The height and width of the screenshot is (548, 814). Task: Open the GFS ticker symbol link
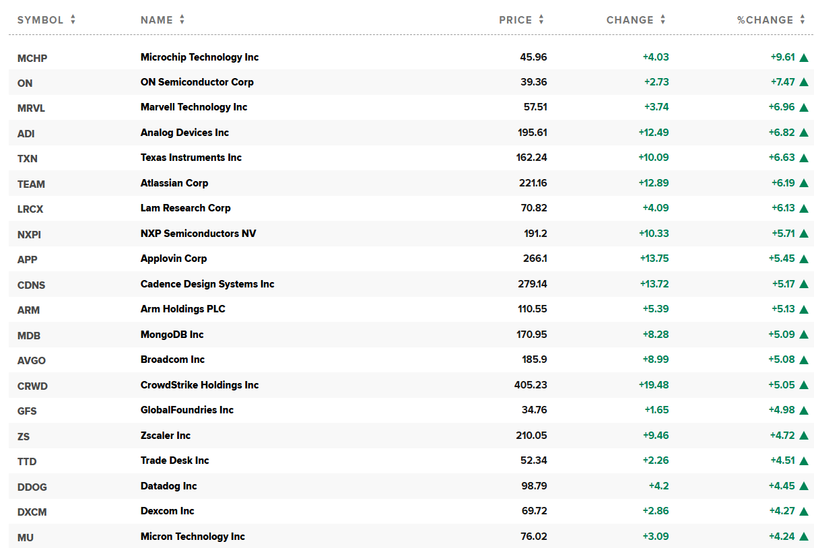[28, 411]
